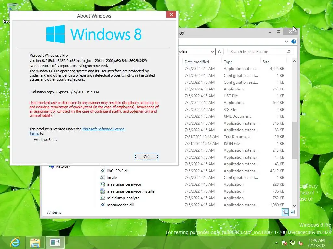Click the network tray icon

tap(292, 243)
